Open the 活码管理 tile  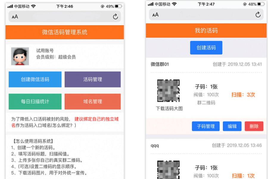(93, 79)
